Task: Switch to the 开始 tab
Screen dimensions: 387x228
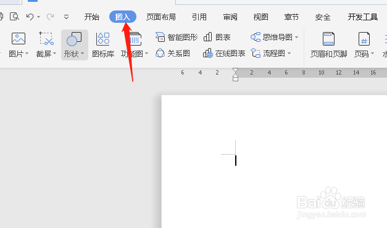Action: click(x=91, y=17)
